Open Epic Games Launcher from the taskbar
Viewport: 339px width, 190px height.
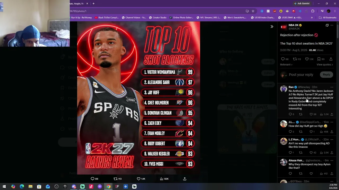point(65,187)
